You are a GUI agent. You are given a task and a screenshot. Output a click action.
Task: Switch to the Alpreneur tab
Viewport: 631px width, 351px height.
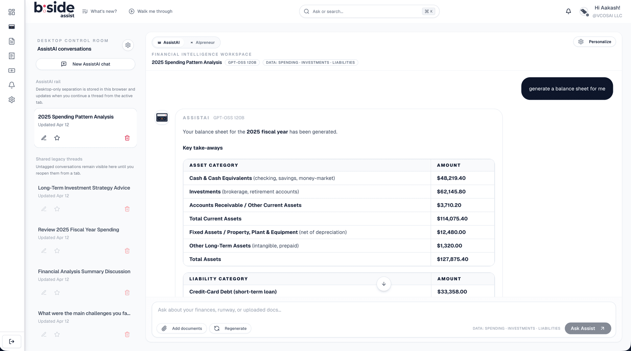(202, 42)
